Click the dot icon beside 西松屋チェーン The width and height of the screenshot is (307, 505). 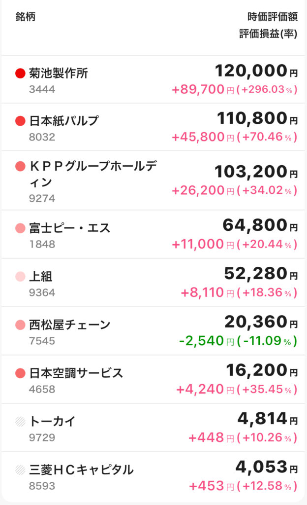[20, 325]
